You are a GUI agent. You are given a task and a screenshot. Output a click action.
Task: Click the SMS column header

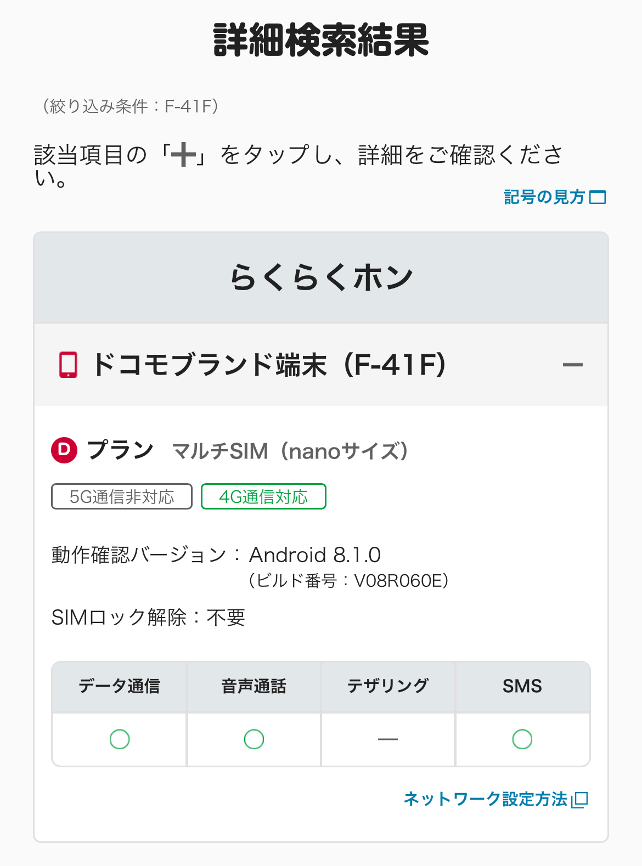pos(522,686)
